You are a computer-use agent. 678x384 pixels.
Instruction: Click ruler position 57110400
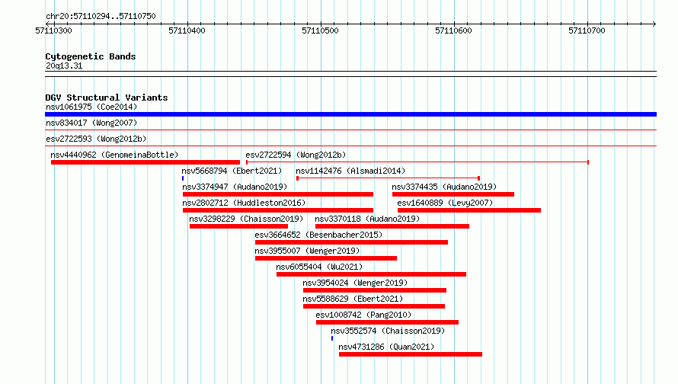tap(187, 30)
